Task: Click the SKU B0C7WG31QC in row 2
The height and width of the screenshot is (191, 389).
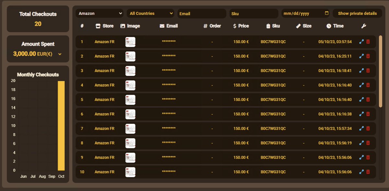Action: coord(273,56)
